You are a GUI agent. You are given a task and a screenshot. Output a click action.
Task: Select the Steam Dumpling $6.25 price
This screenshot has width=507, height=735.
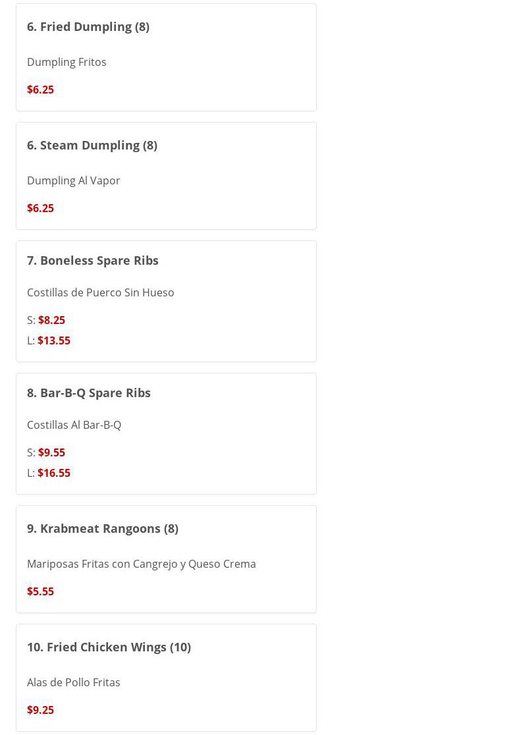click(x=40, y=208)
